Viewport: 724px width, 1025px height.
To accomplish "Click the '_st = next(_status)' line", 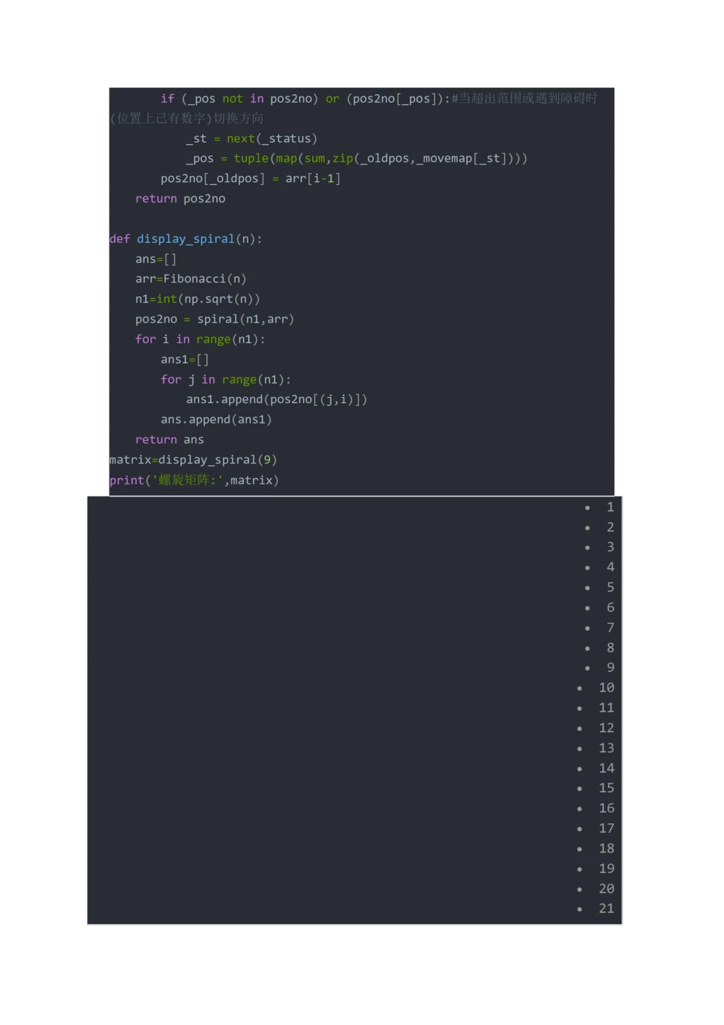I will [x=251, y=138].
